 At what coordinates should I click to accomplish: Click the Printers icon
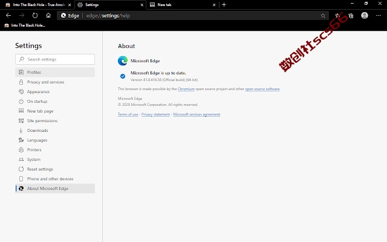21,149
